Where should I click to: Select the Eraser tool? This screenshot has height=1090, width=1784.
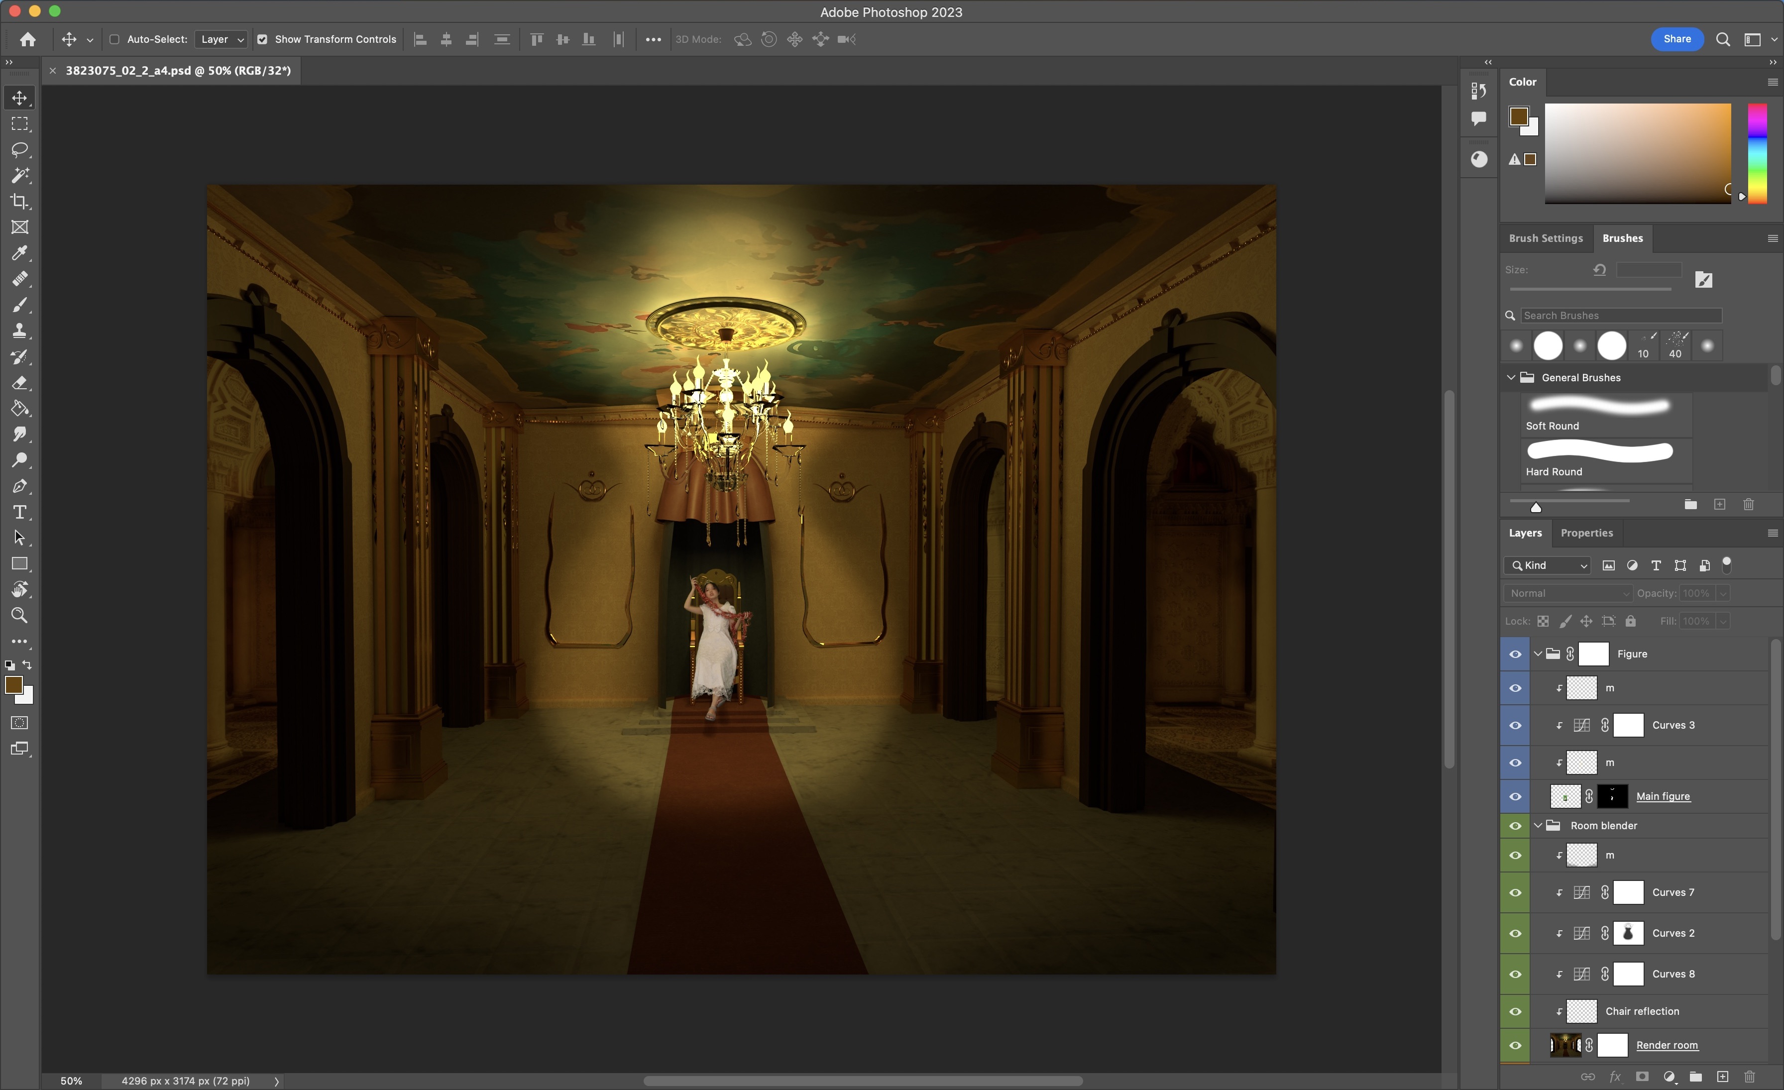pos(19,383)
